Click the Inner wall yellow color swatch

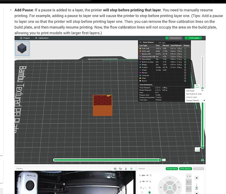(140, 48)
